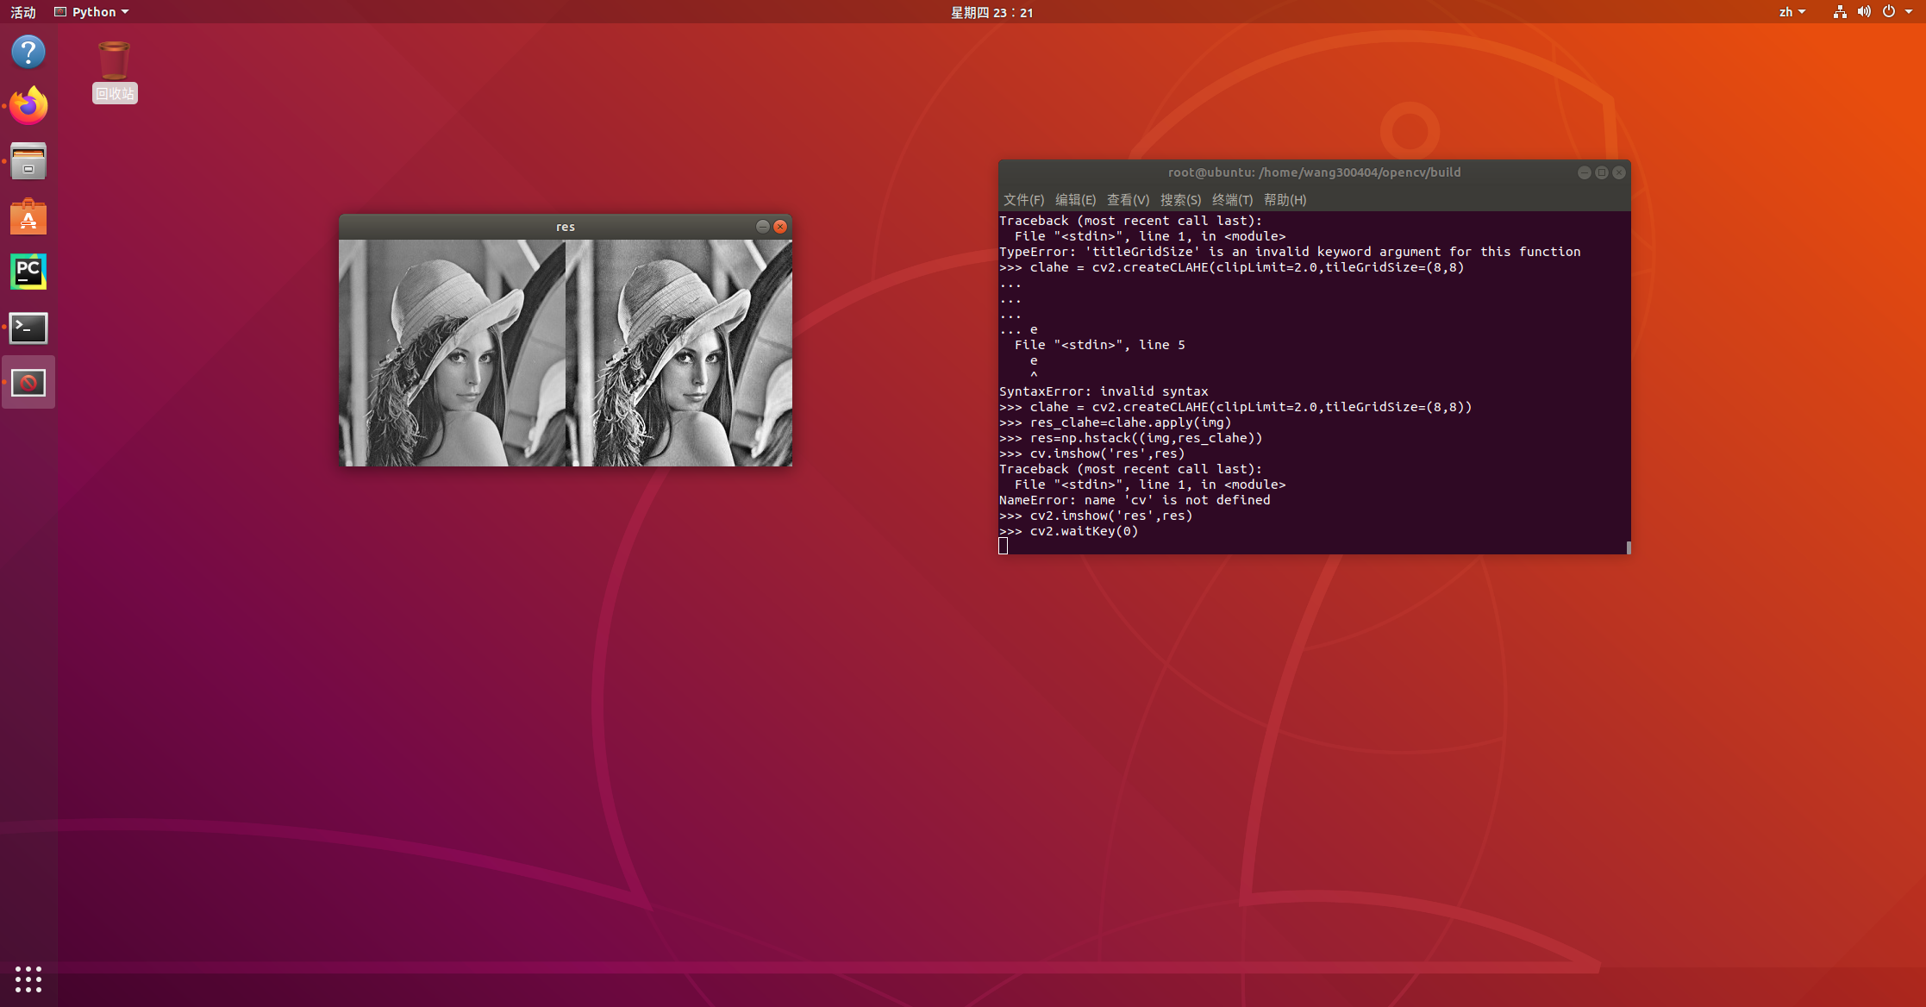Launch PyCharm from the dock

(x=28, y=272)
